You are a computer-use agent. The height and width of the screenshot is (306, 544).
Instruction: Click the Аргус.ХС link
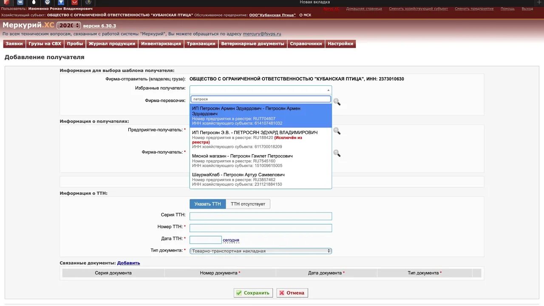(331, 9)
